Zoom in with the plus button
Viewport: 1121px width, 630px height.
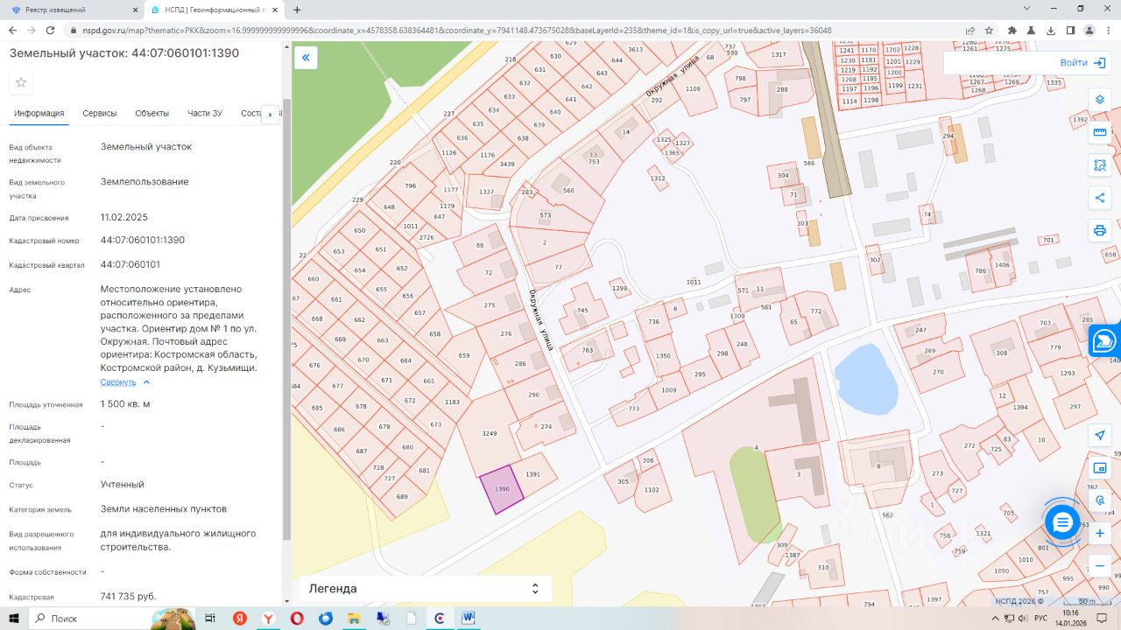tap(1100, 533)
